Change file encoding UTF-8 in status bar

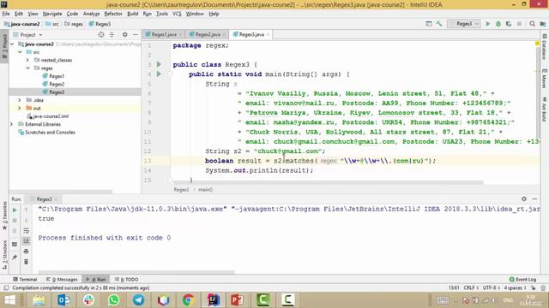click(491, 287)
